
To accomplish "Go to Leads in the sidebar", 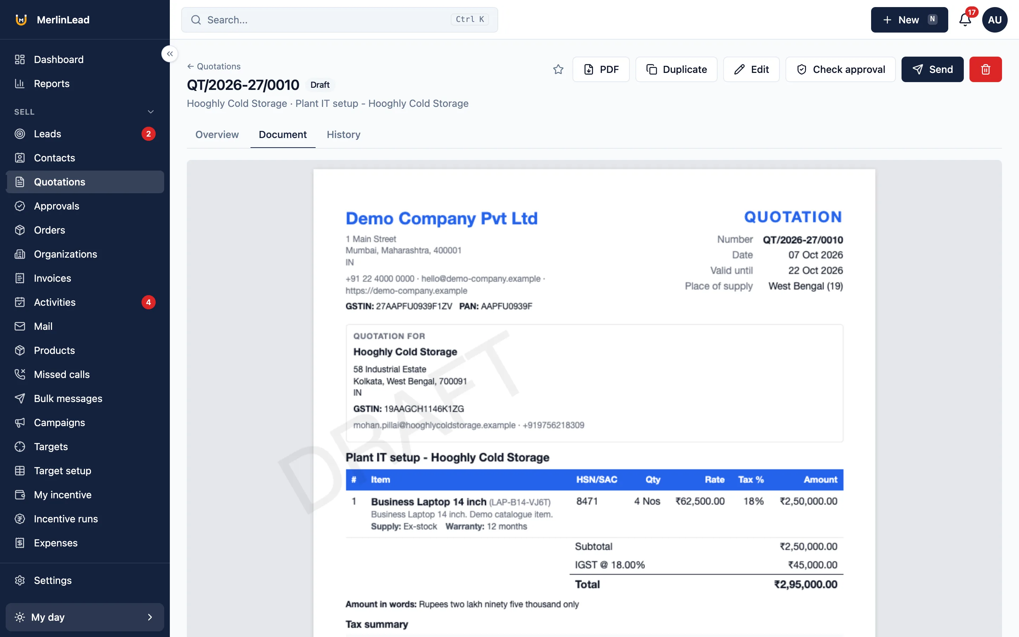I will pyautogui.click(x=85, y=133).
